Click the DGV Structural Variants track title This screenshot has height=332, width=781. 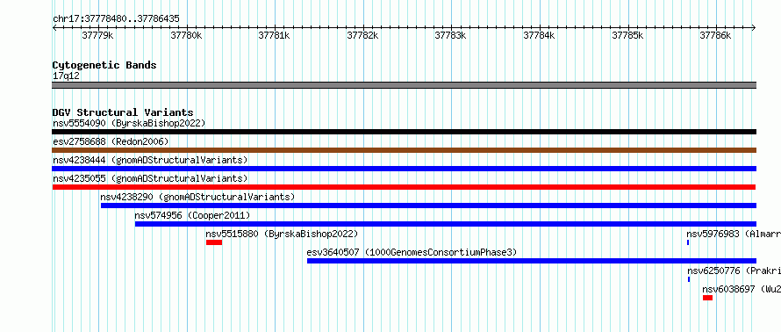[x=123, y=112]
